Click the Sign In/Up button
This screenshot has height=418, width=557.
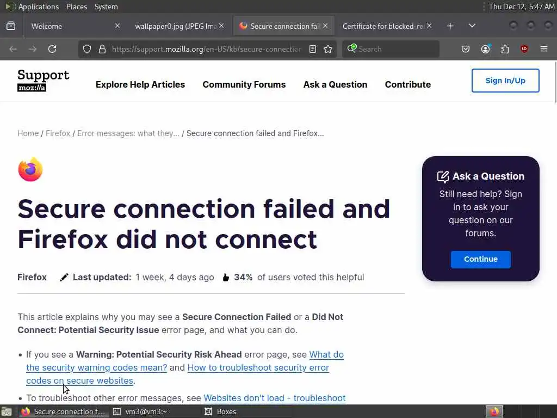pyautogui.click(x=505, y=81)
